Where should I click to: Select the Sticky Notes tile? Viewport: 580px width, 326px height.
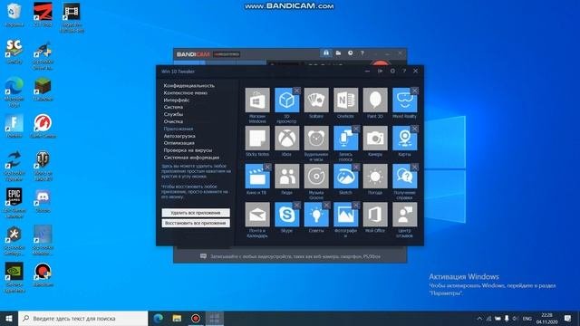(x=257, y=139)
